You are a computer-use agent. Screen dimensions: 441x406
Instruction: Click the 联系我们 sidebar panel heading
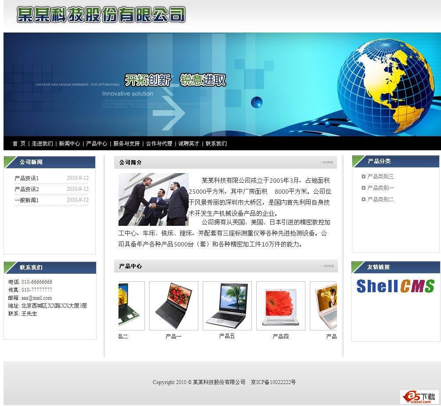(x=31, y=268)
